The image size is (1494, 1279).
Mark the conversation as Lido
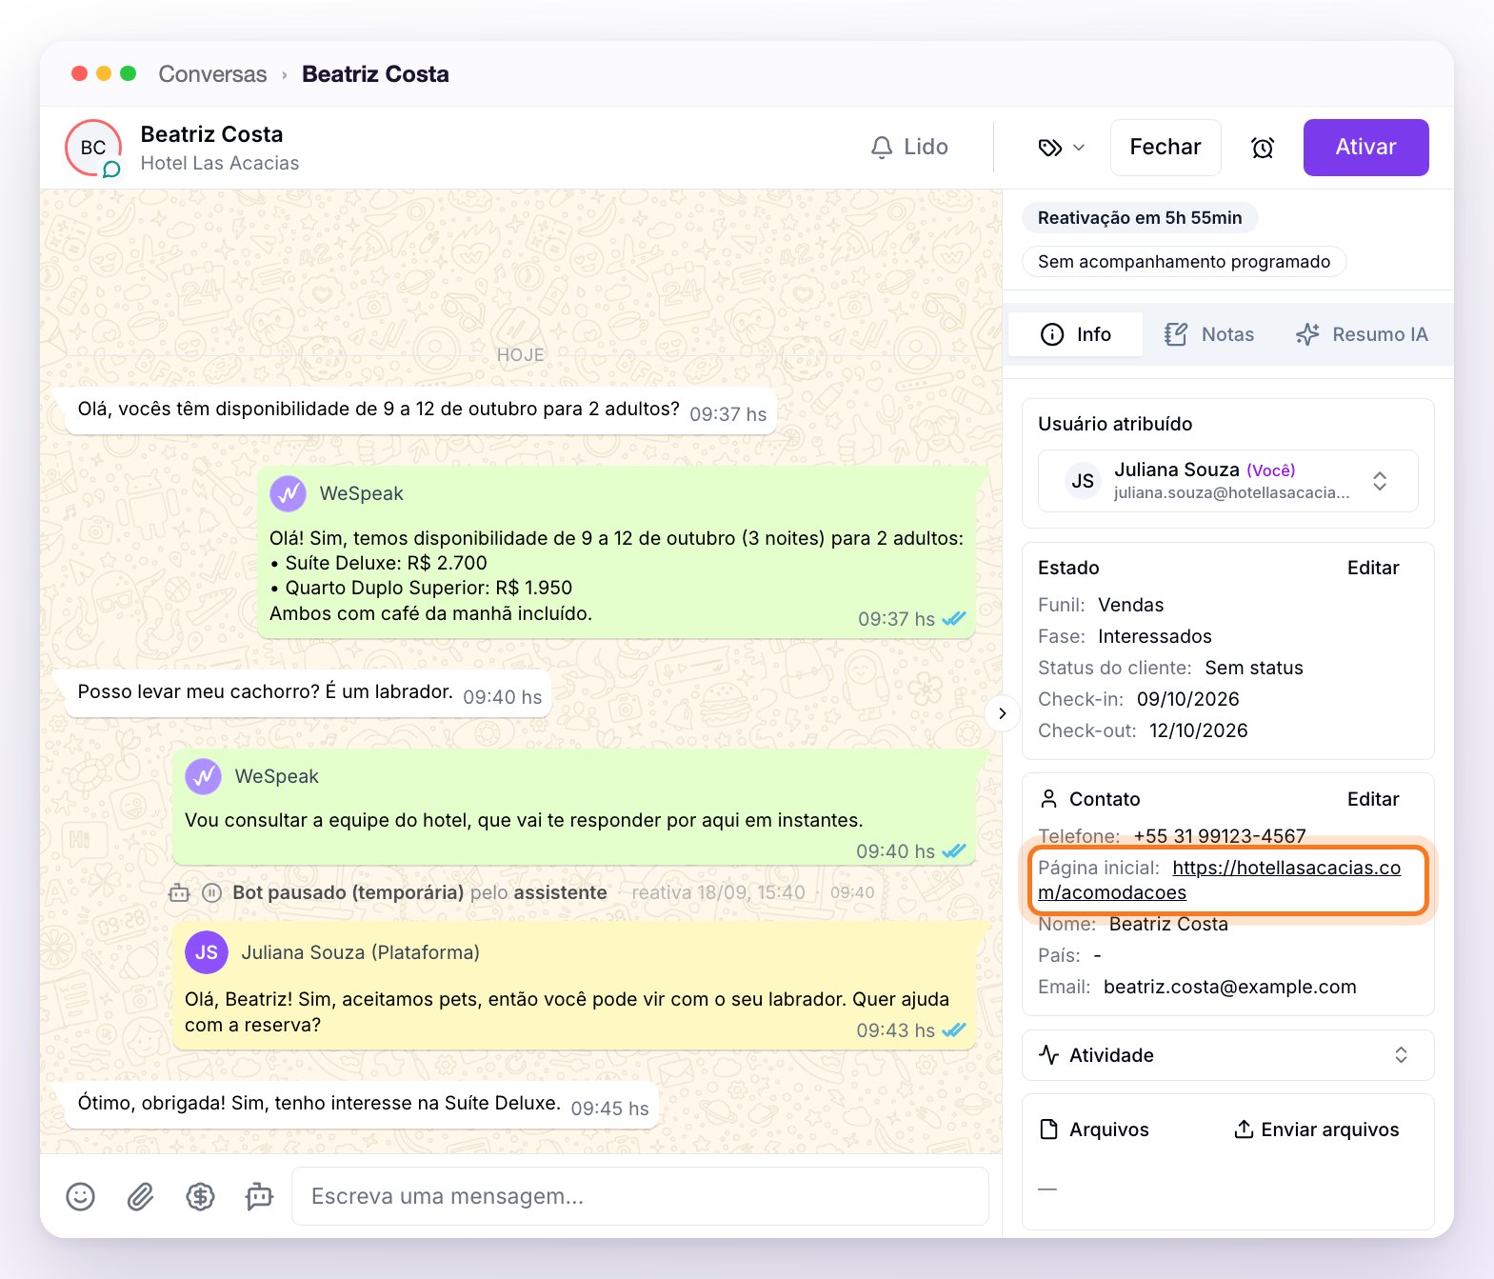(x=909, y=147)
